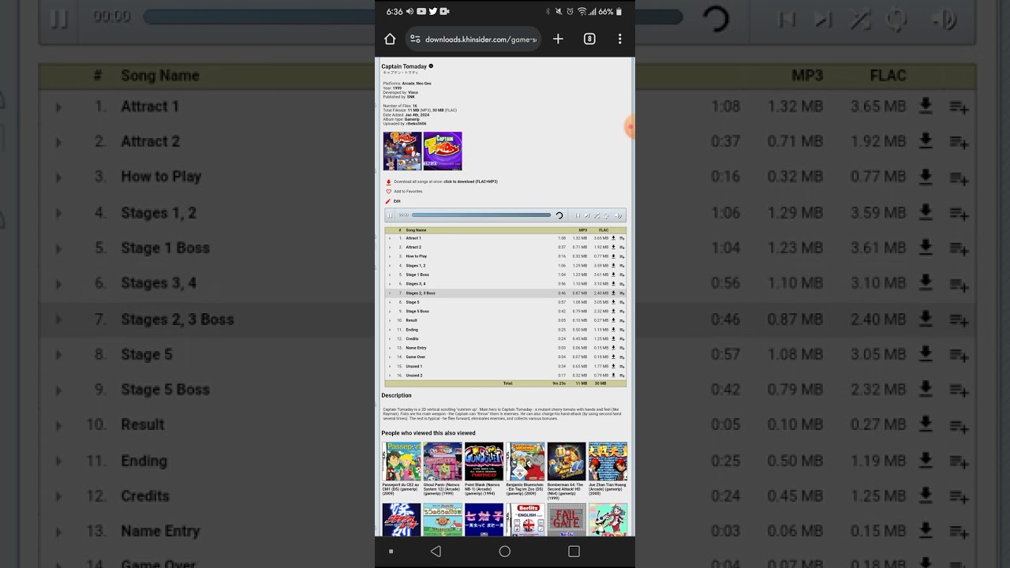Click the heart Add to Favorites icon

[388, 191]
